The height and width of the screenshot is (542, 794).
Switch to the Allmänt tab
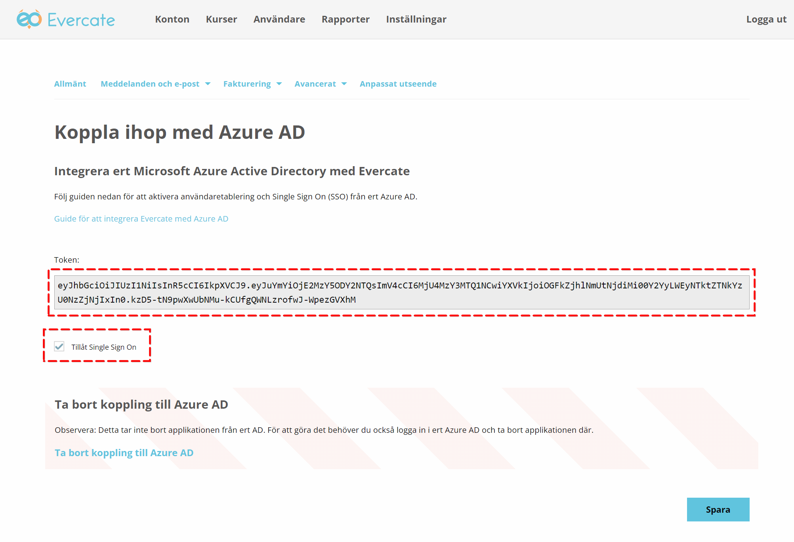[70, 83]
